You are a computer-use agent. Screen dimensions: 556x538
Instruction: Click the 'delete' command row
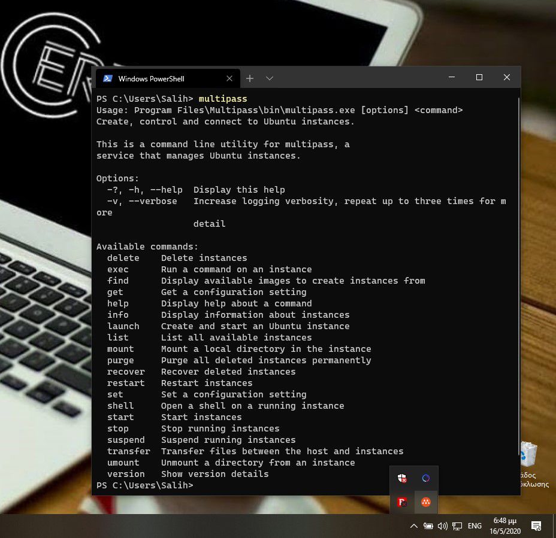pos(177,258)
